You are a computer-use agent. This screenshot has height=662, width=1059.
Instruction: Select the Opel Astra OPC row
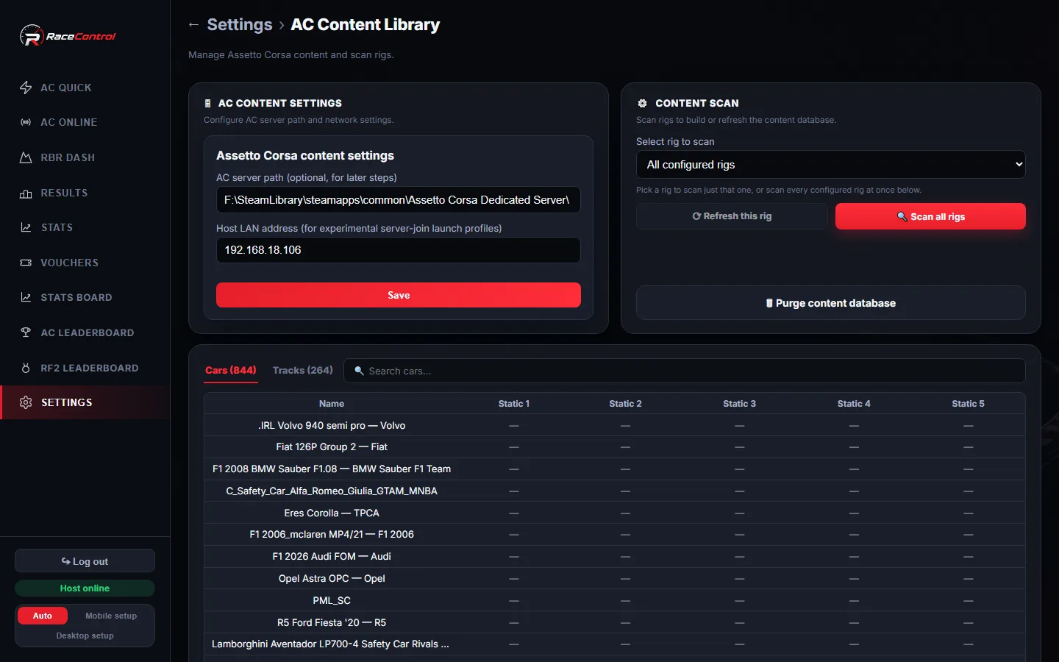click(x=614, y=579)
